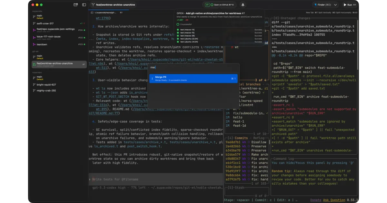The image size is (387, 203).
Task: Open the notifications bell icon
Action: coord(243,5)
